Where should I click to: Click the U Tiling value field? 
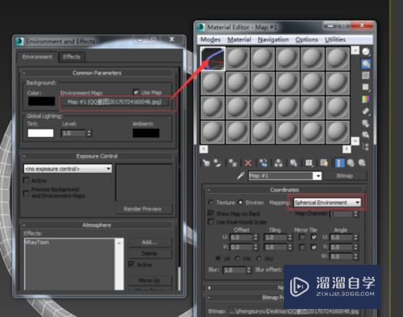pyautogui.click(x=276, y=237)
